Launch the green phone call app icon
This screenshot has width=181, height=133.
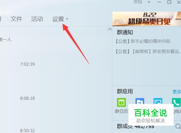click(x=176, y=102)
